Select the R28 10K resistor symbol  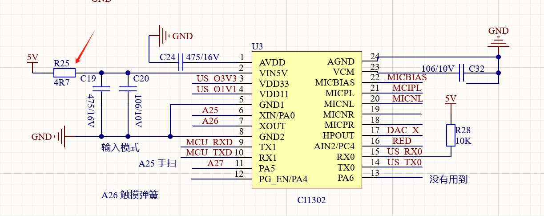tap(451, 135)
